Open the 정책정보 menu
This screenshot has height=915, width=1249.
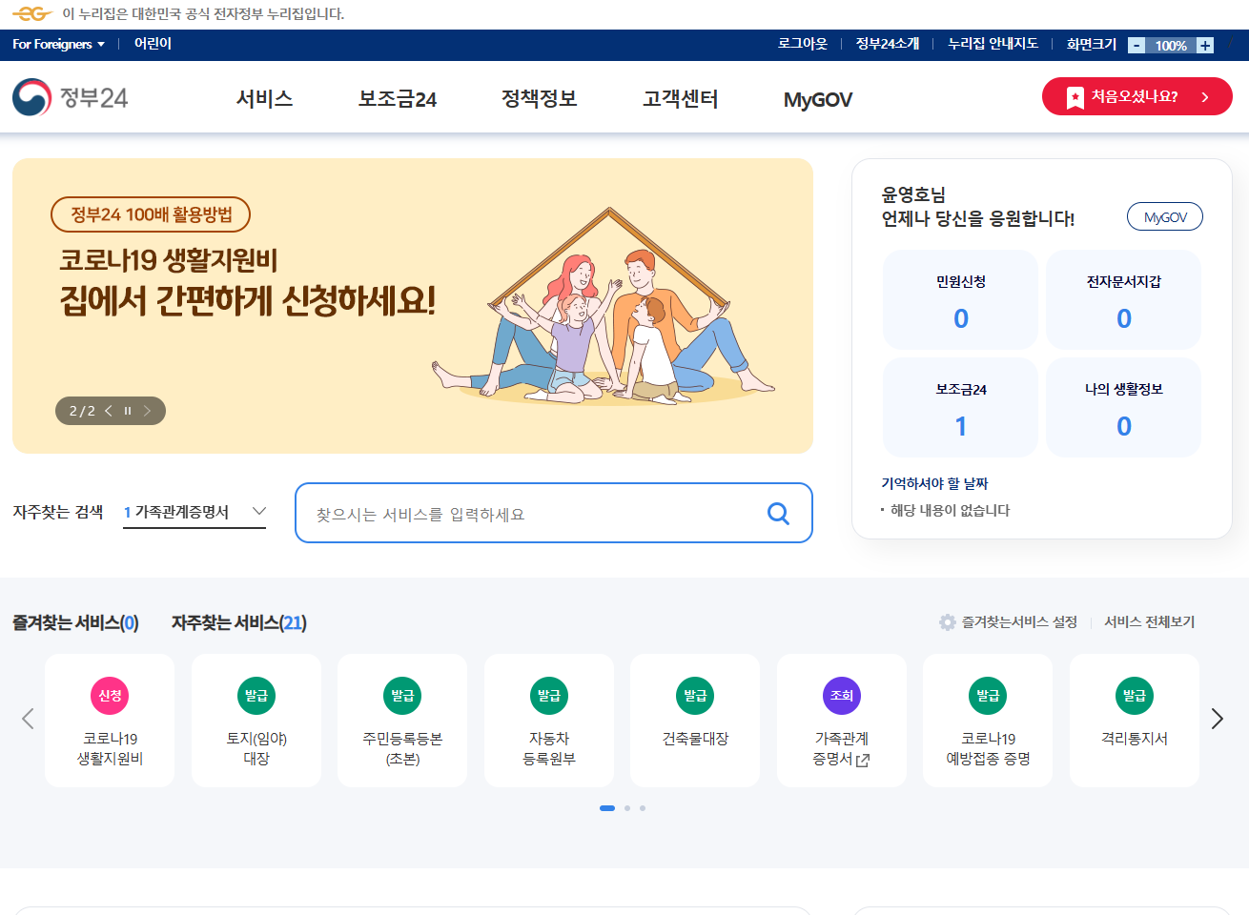coord(540,99)
